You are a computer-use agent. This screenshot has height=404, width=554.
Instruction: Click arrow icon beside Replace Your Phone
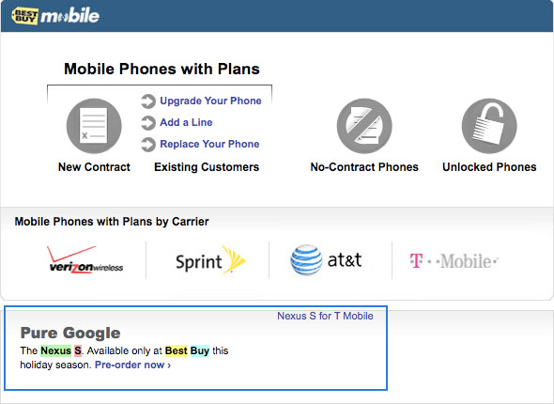coord(148,145)
